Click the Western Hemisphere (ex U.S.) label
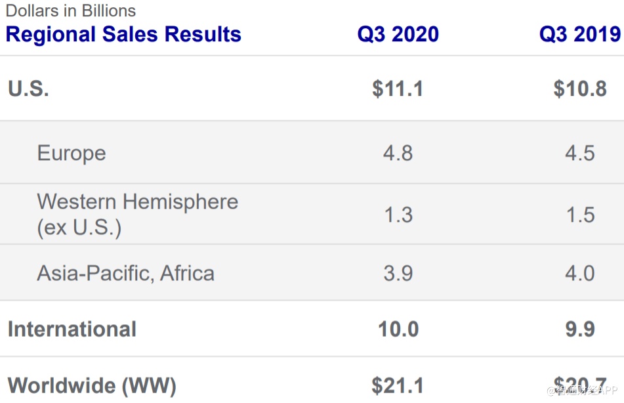This screenshot has width=624, height=403. [137, 214]
